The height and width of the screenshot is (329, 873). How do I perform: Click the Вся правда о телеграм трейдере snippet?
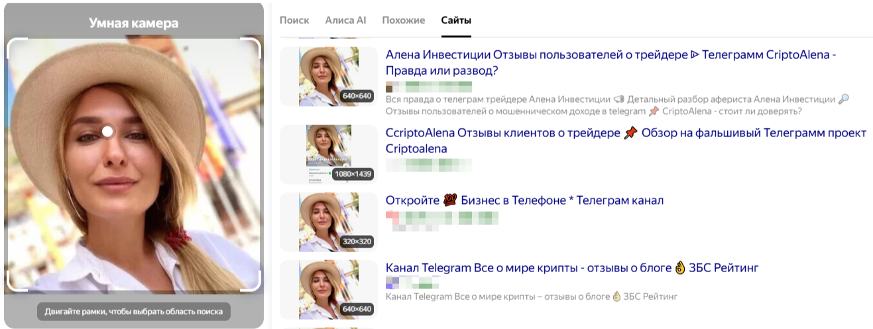[617, 105]
